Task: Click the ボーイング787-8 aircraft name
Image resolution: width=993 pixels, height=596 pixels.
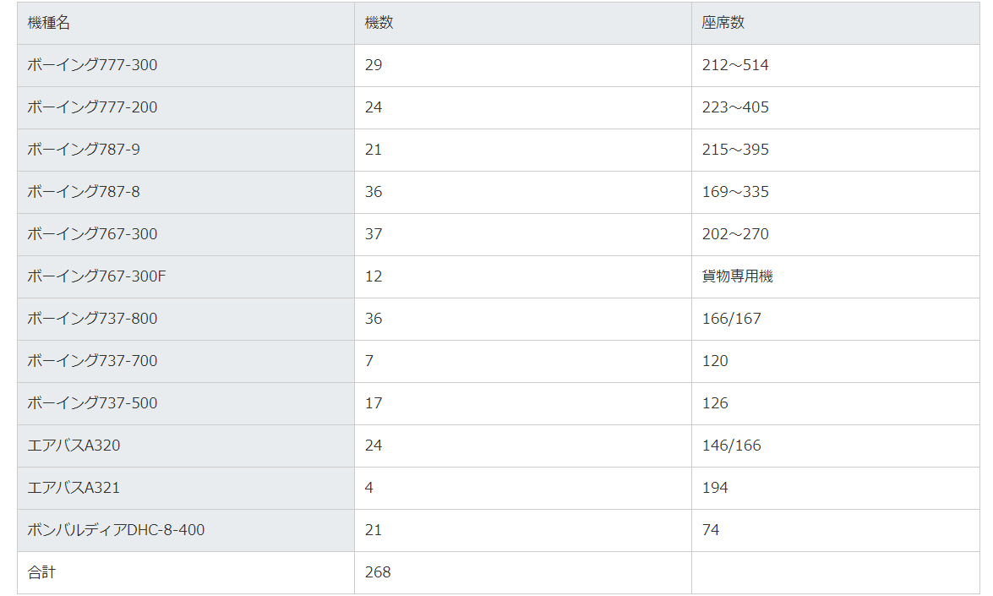Action: tap(84, 192)
